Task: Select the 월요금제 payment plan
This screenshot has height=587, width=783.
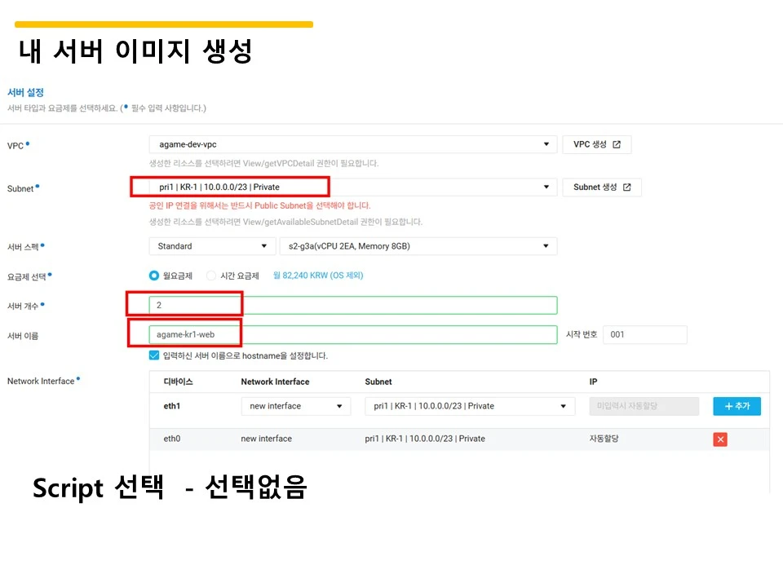Action: tap(153, 276)
